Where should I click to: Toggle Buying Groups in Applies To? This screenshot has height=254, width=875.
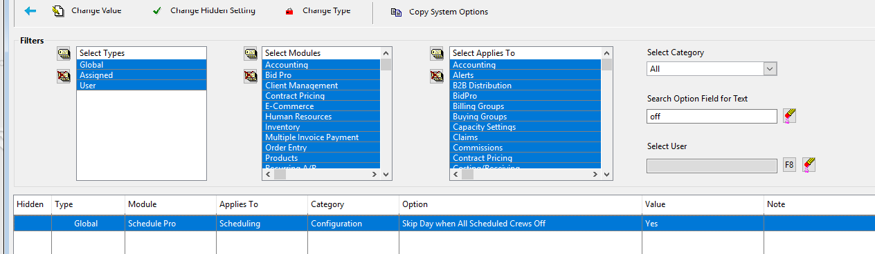tap(525, 117)
